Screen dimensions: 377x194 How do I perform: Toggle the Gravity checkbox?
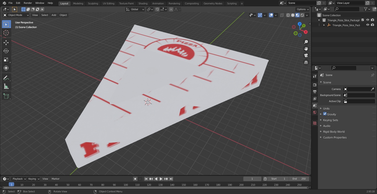(x=325, y=114)
